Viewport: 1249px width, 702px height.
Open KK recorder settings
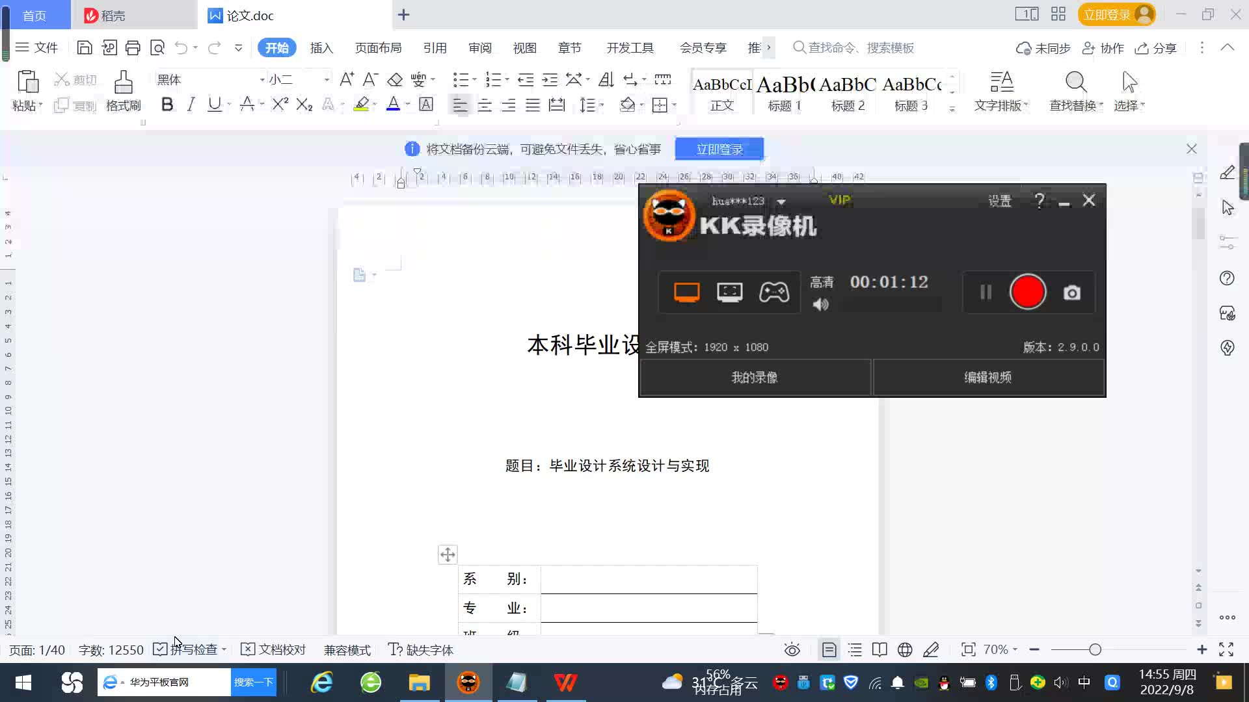(1000, 201)
